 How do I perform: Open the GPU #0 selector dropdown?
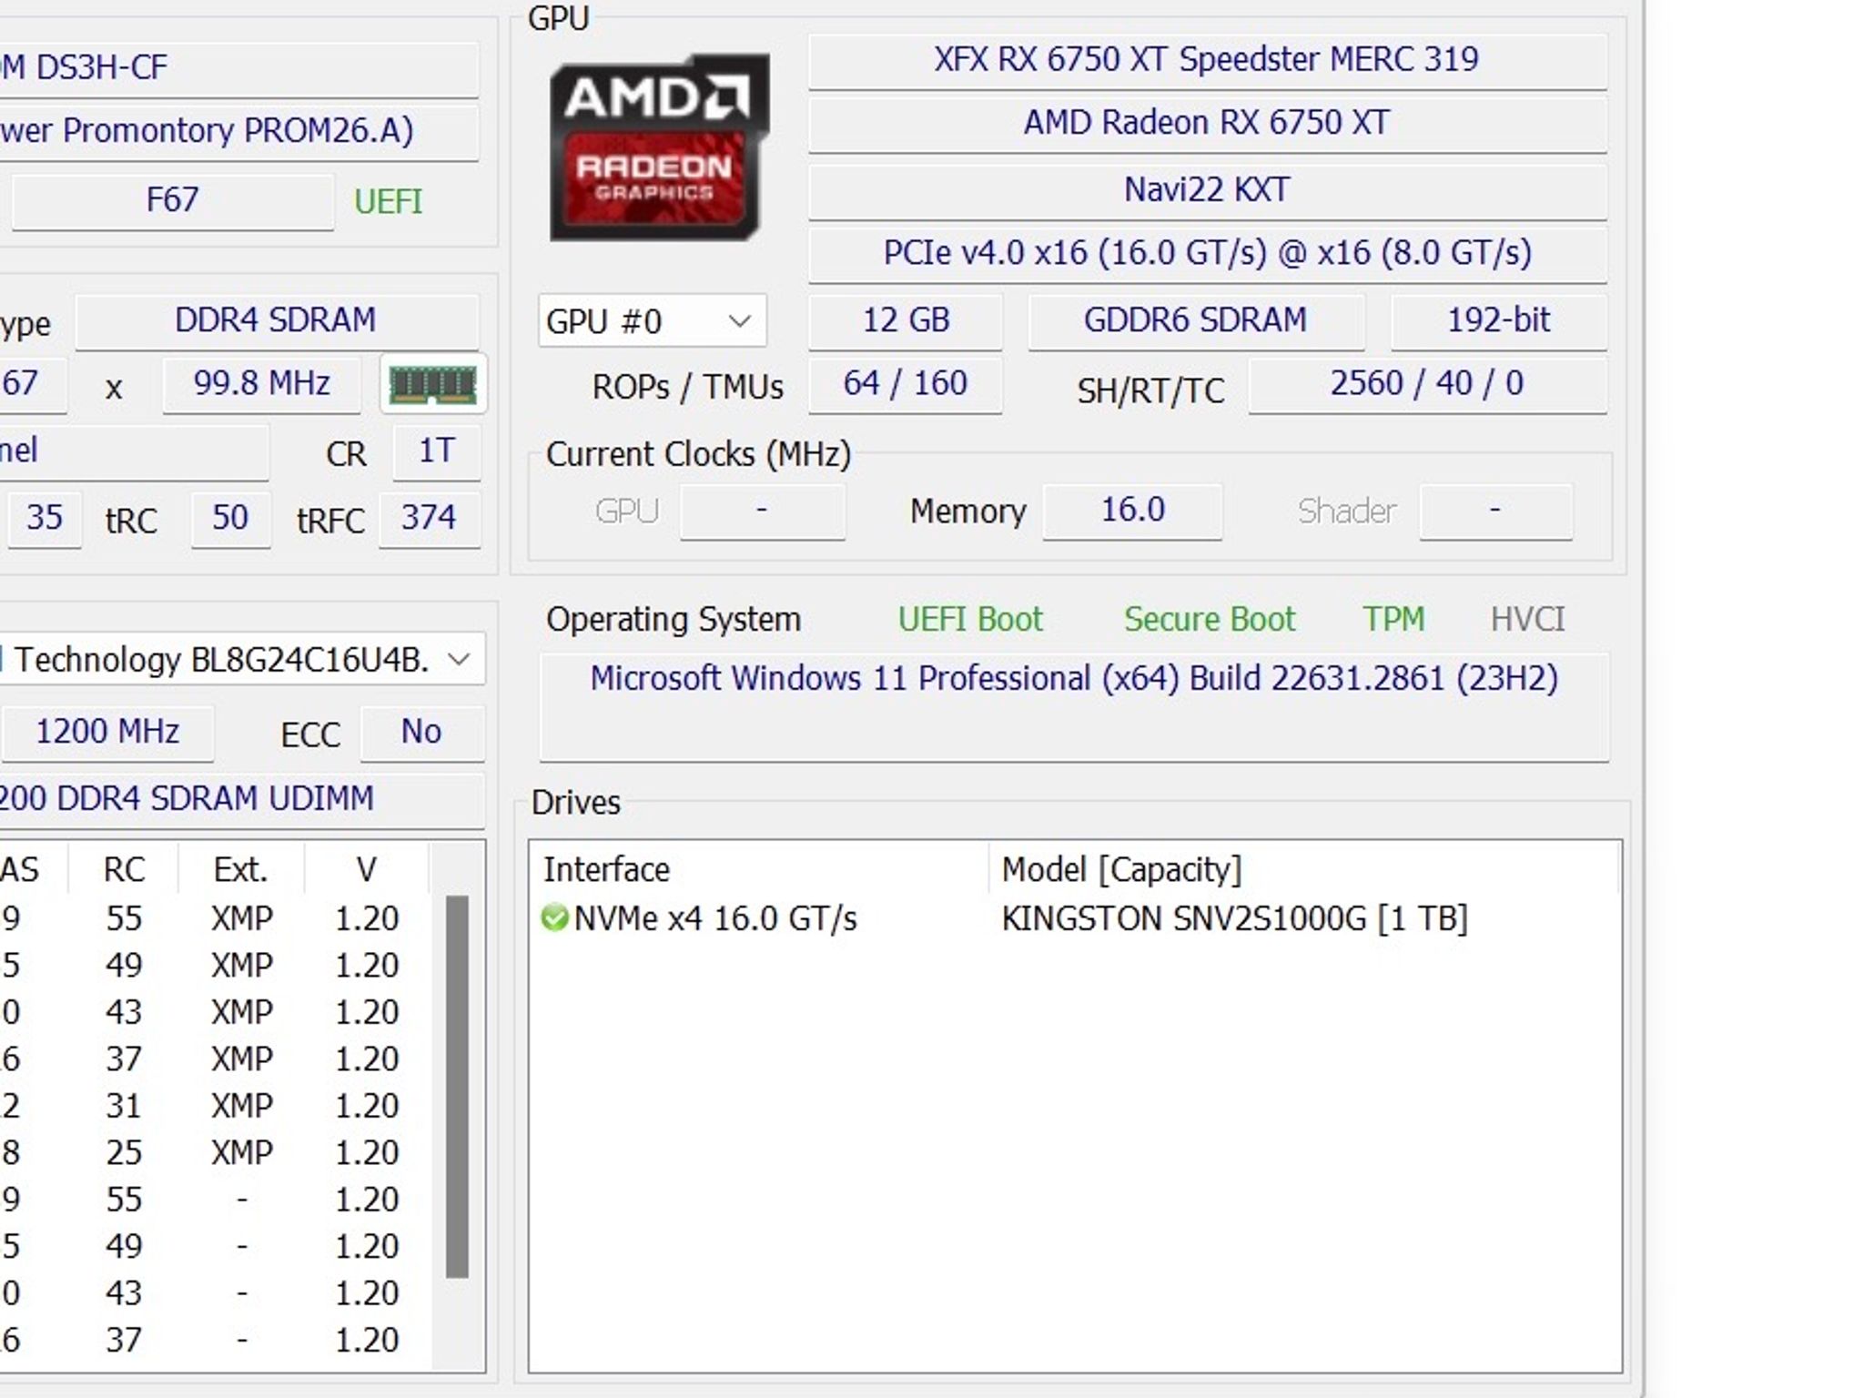click(x=652, y=321)
